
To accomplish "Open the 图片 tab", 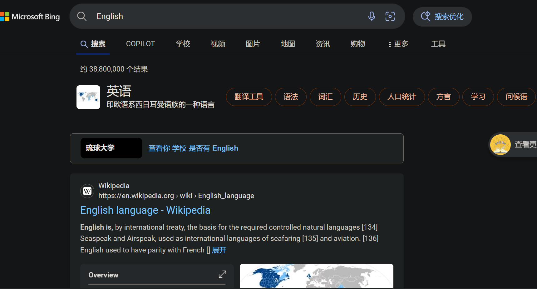I will tap(253, 44).
